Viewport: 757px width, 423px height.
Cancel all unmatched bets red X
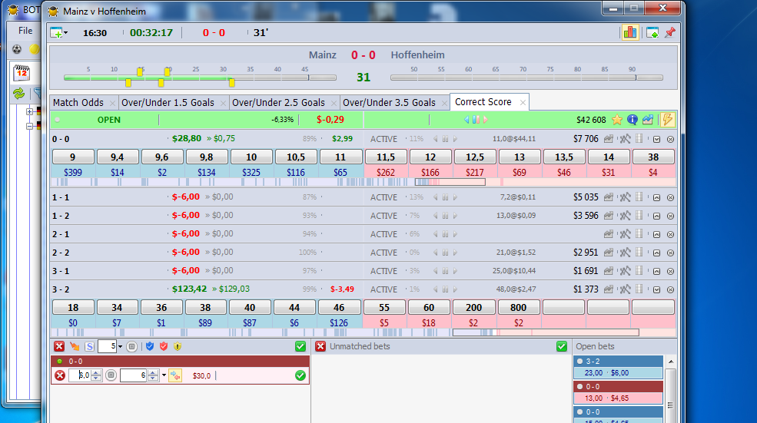(320, 346)
